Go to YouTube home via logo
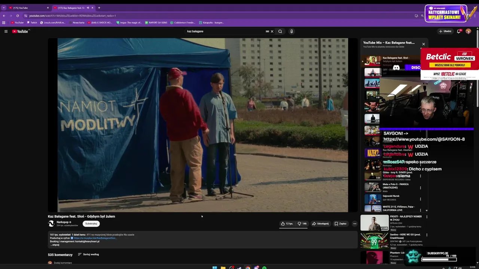Screen dimensions: 479x269 [20, 31]
